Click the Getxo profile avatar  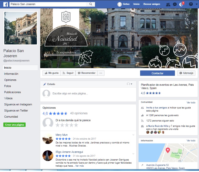point(119,4)
